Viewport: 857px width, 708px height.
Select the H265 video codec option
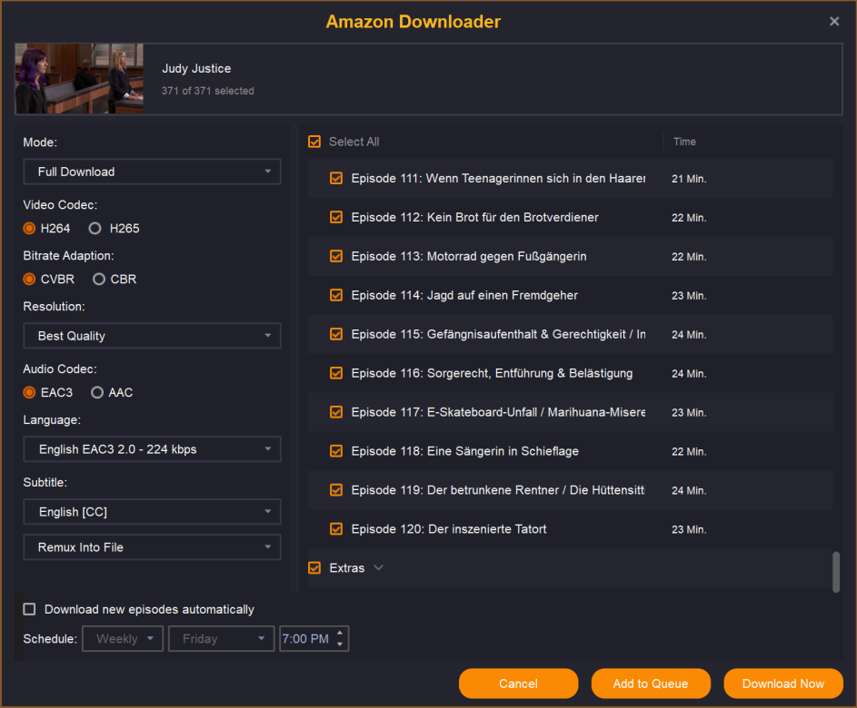point(95,229)
